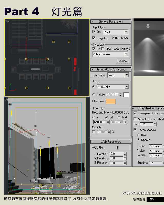Image resolution: width=164 pixels, height=205 pixels.
Task: Adjust the Multiplier percent spinner
Action: tap(109, 132)
